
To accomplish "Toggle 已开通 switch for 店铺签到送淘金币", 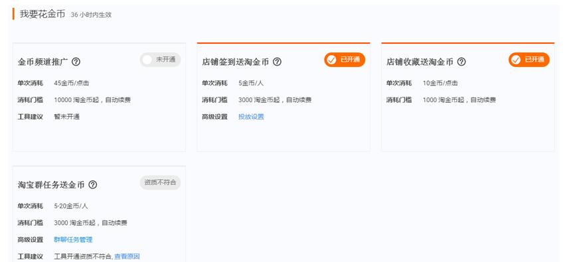I will [x=345, y=60].
